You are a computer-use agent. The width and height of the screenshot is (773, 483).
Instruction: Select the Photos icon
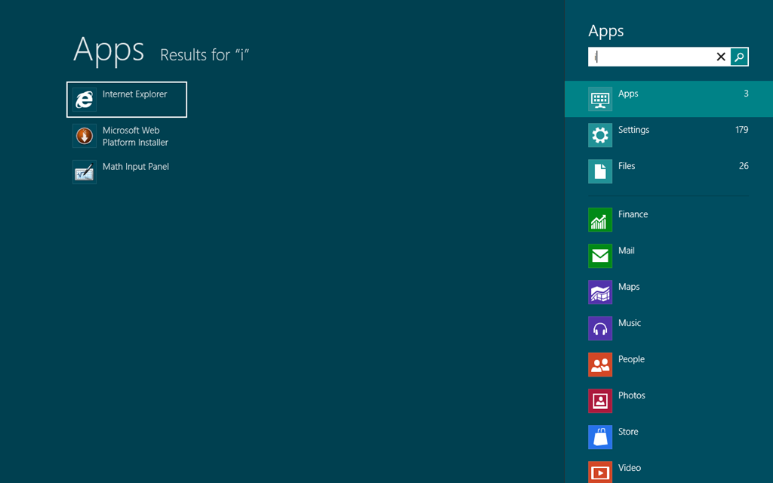[600, 401]
